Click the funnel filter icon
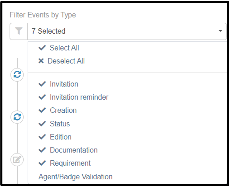 pyautogui.click(x=19, y=31)
